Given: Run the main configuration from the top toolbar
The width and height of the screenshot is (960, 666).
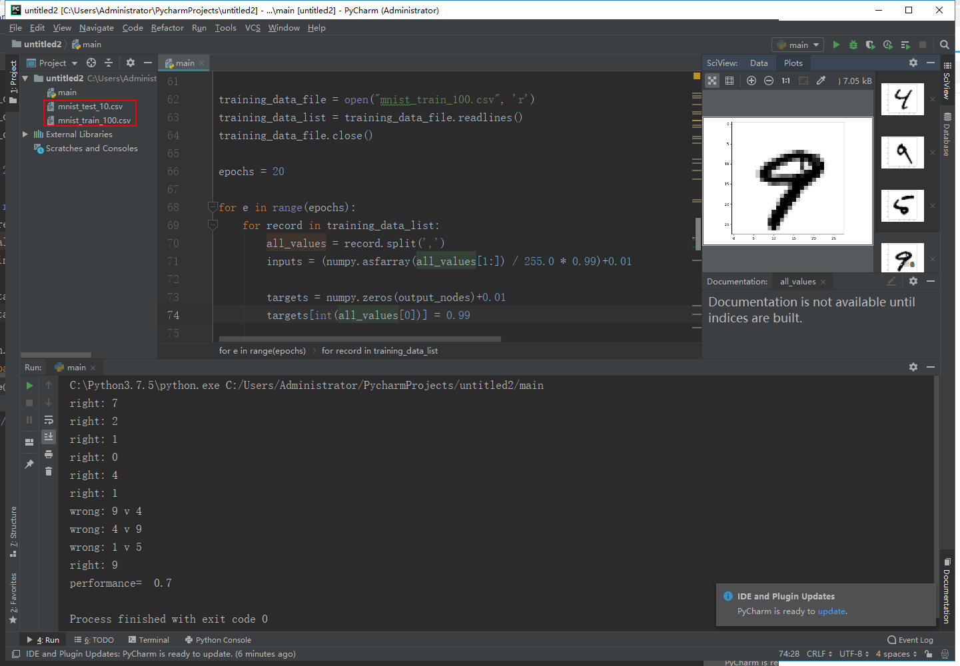Looking at the screenshot, I should click(836, 45).
